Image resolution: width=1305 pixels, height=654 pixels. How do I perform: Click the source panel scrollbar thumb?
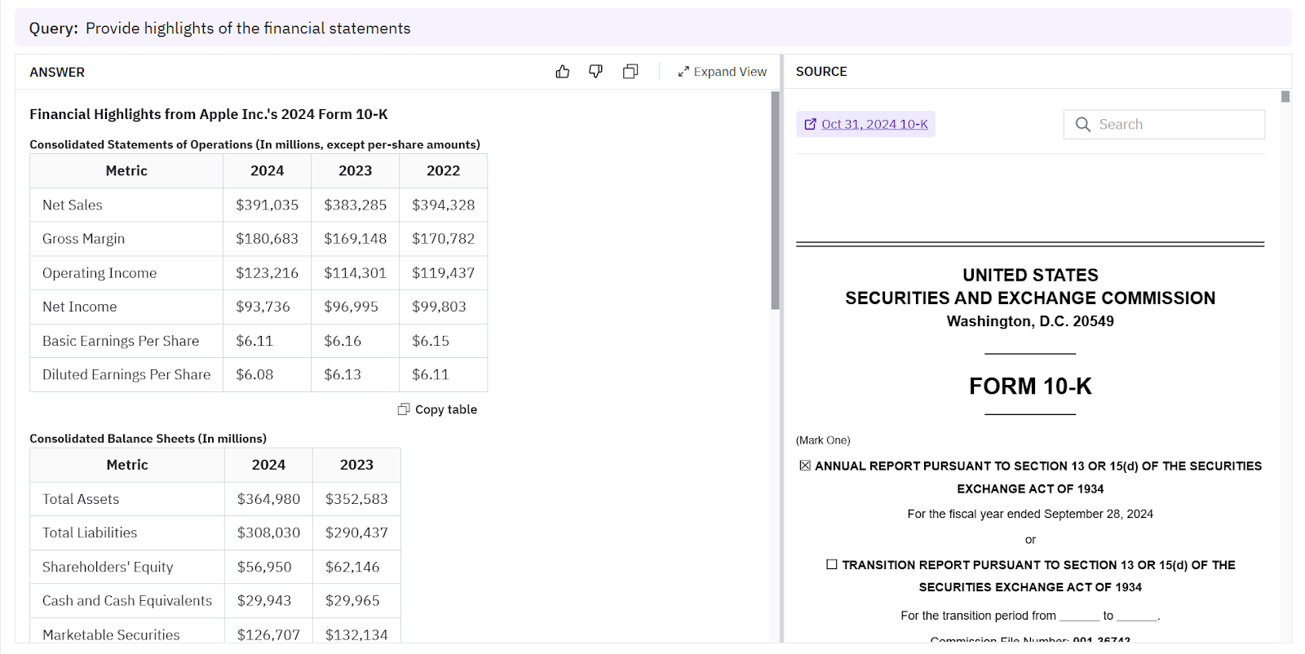[x=1285, y=97]
